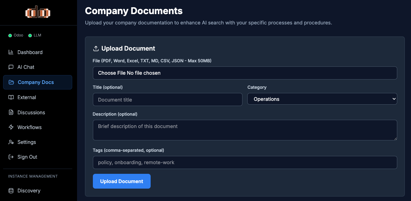Screen dimensions: 411x201
Task: Click the green Odoo status indicator
Action: pos(10,35)
